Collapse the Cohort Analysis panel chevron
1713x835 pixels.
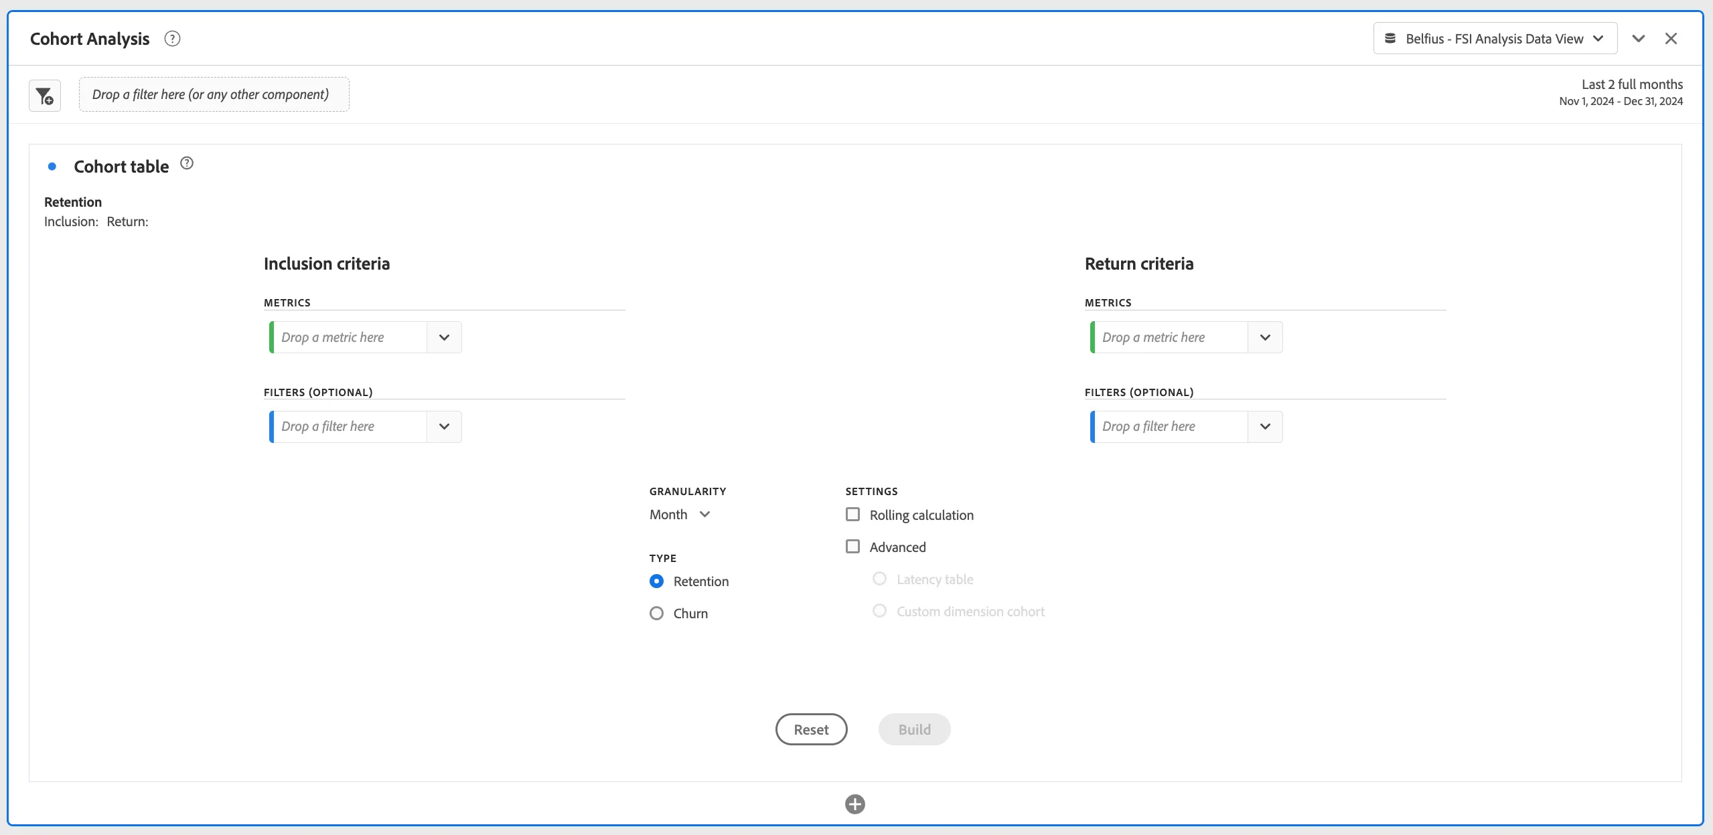tap(1639, 39)
